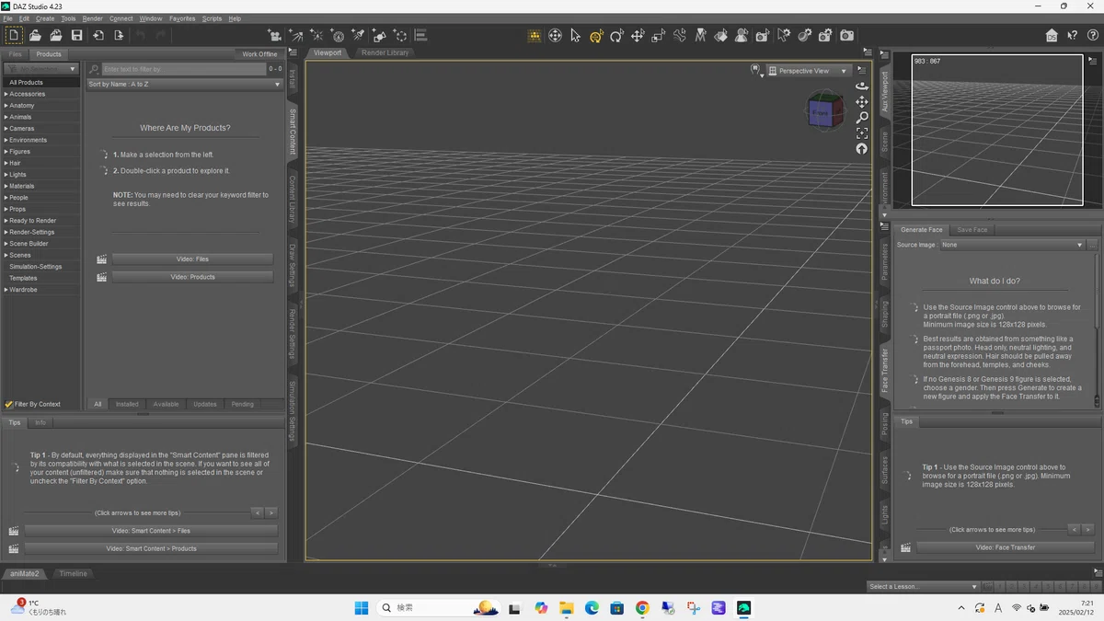
Task: Select the ActivePose tool
Action: (x=680, y=35)
